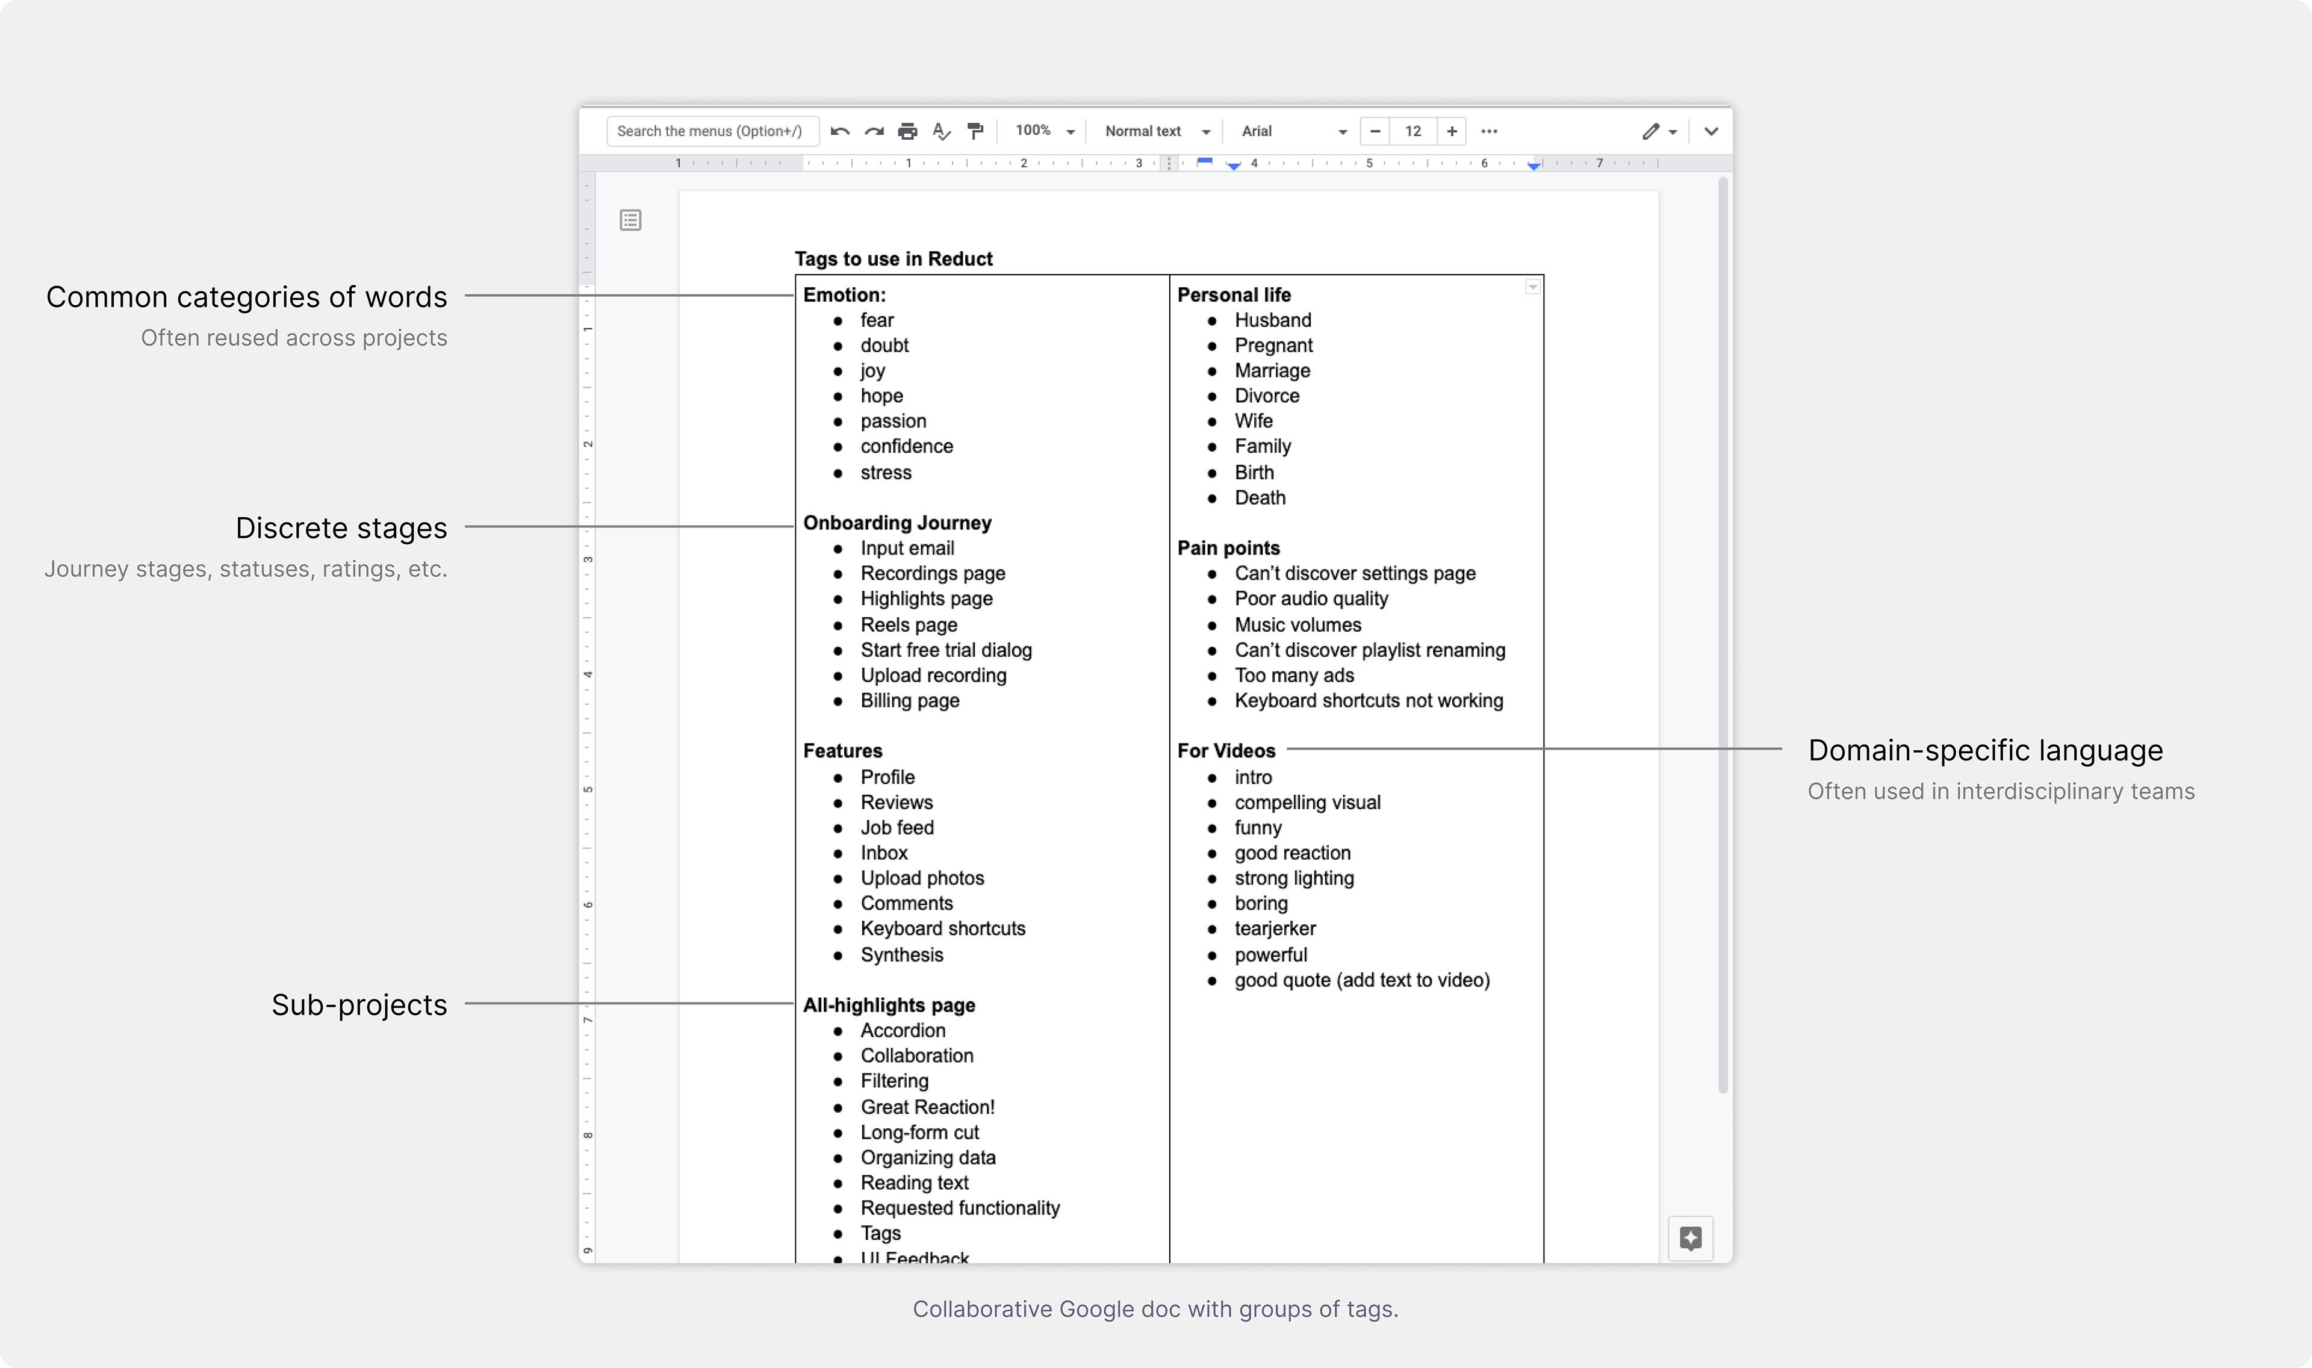Click the title 'Tags to use in Reduct'
The width and height of the screenshot is (2312, 1368).
(893, 259)
